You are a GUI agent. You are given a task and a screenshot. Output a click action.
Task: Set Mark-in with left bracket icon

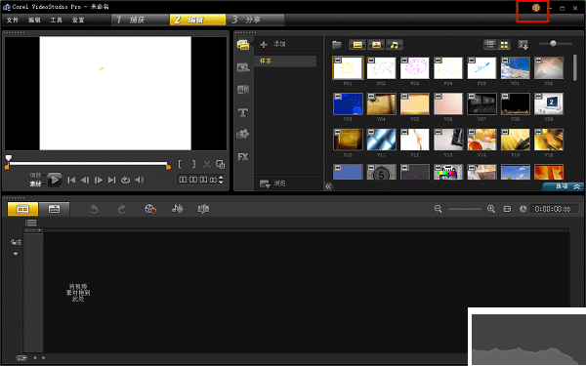click(180, 164)
